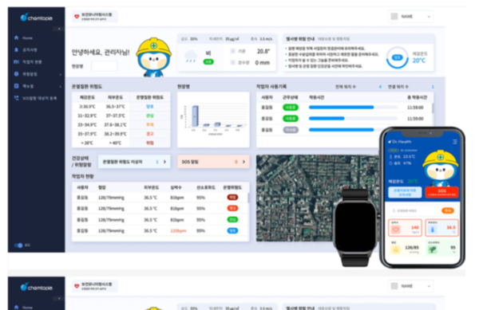Tap the red SOS button on the phone
The width and height of the screenshot is (479, 310).
click(441, 192)
